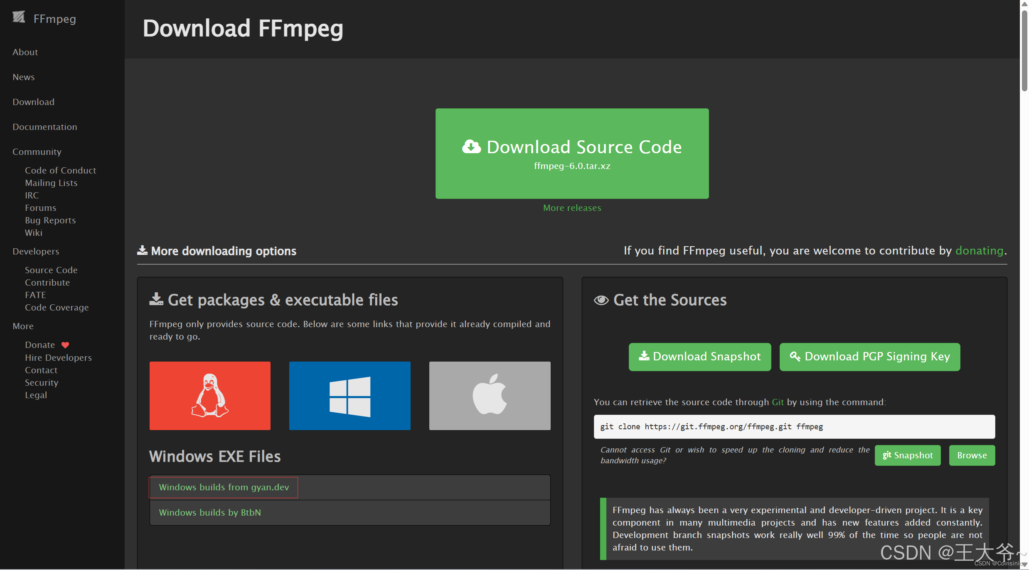The width and height of the screenshot is (1029, 570).
Task: Click the red heart beside Donate
Action: tap(65, 345)
